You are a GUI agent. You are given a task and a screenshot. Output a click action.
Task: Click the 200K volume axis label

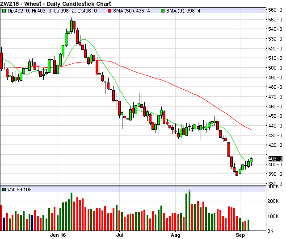click(x=273, y=201)
